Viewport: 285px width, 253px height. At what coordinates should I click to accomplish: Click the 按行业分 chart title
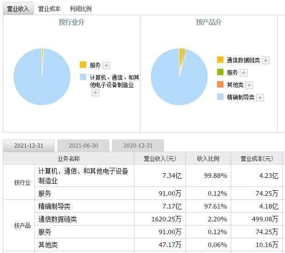point(72,22)
